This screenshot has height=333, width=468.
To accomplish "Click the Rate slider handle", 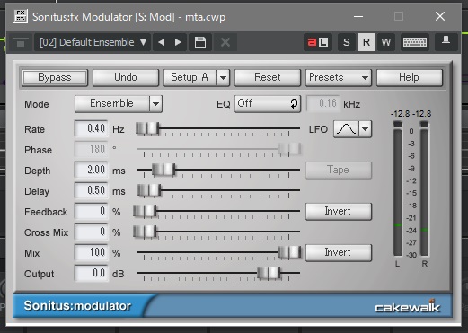I will pyautogui.click(x=147, y=128).
